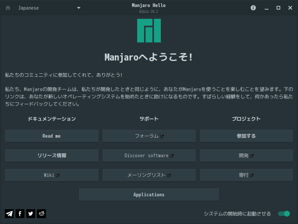The width and height of the screenshot is (298, 224).
Task: Open リリース情報 release info
Action: point(52,155)
